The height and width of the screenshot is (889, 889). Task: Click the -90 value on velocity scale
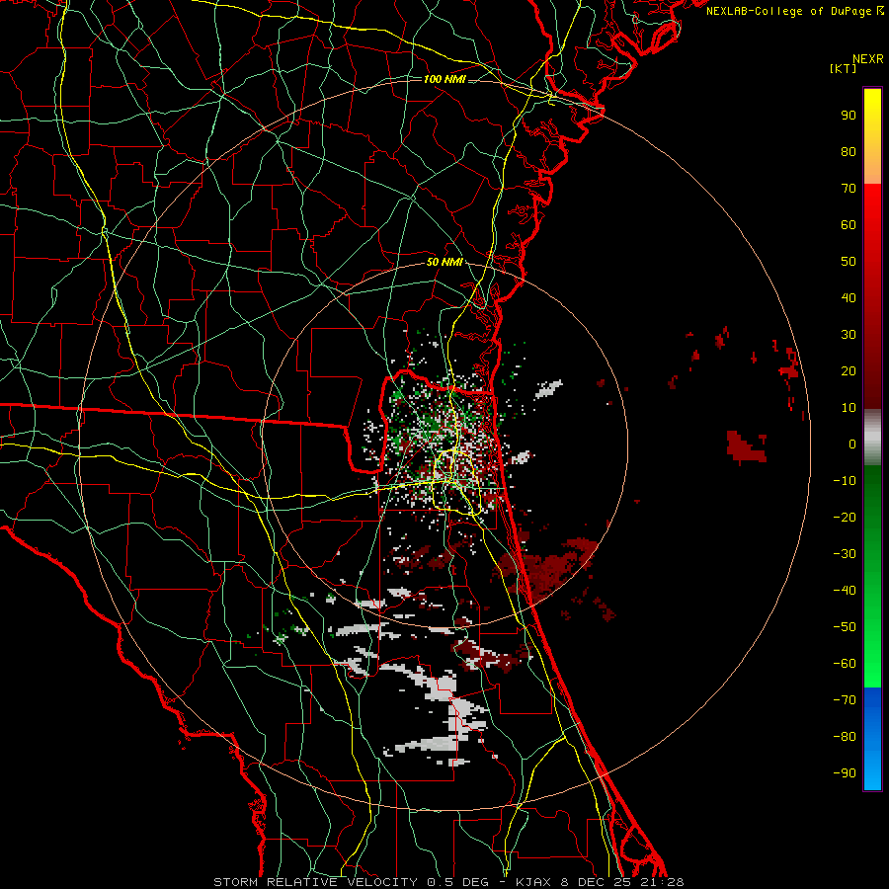[x=845, y=773]
